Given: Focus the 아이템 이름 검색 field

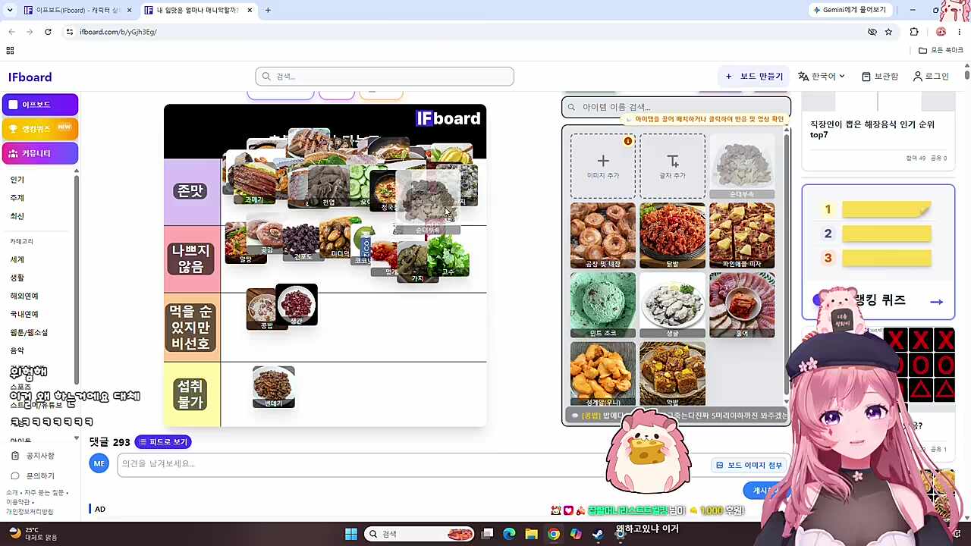Looking at the screenshot, I should click(x=676, y=107).
